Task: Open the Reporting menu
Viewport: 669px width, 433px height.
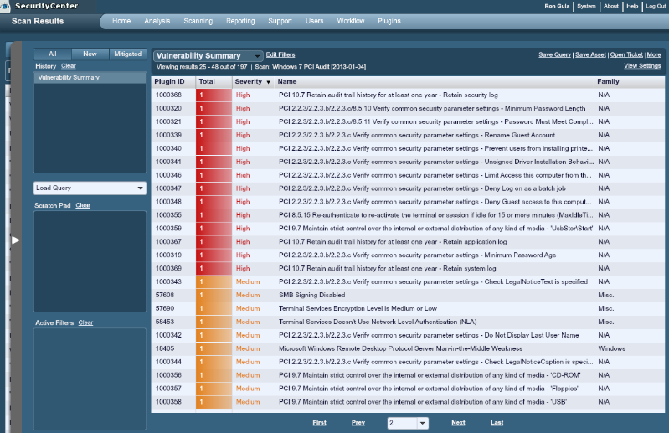Action: (x=240, y=21)
